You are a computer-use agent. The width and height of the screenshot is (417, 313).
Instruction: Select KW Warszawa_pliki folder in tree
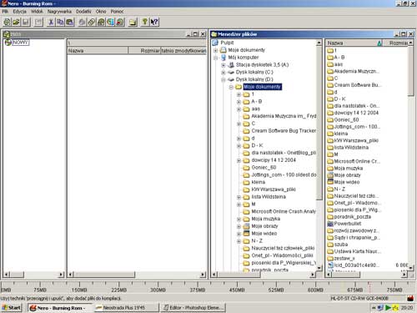click(x=274, y=189)
